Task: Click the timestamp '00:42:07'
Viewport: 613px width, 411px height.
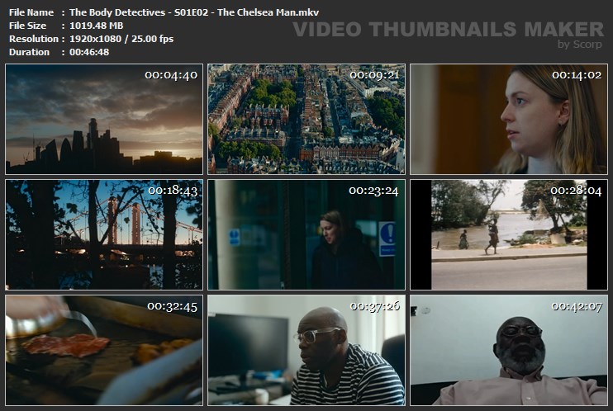Action: point(577,306)
